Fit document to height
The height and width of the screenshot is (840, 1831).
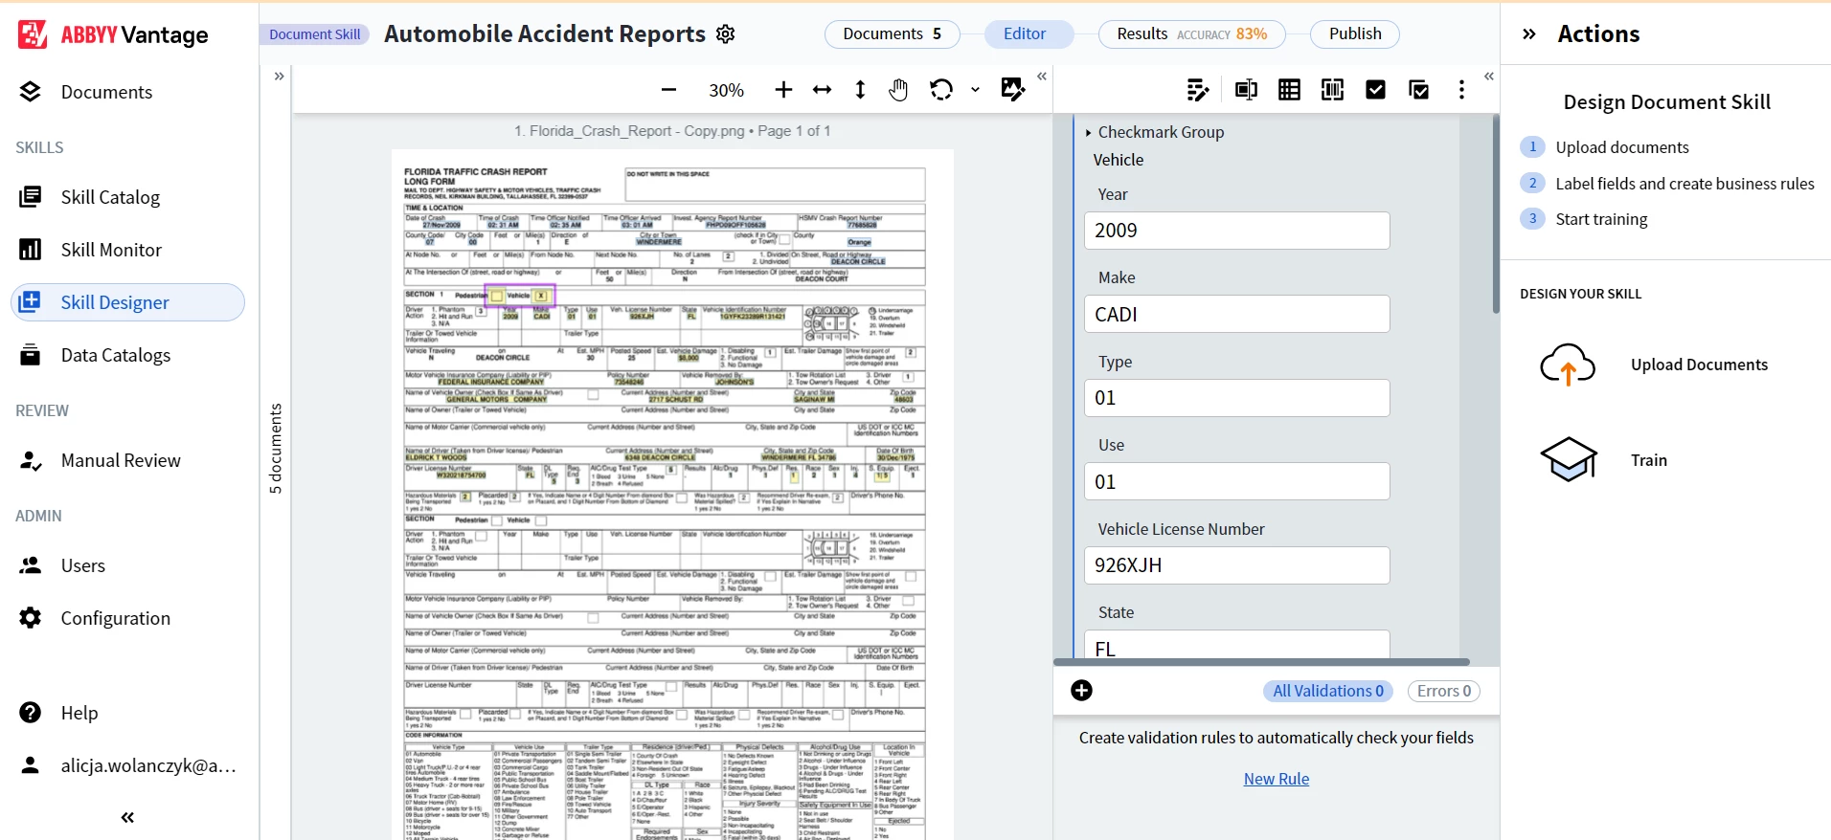coord(860,90)
